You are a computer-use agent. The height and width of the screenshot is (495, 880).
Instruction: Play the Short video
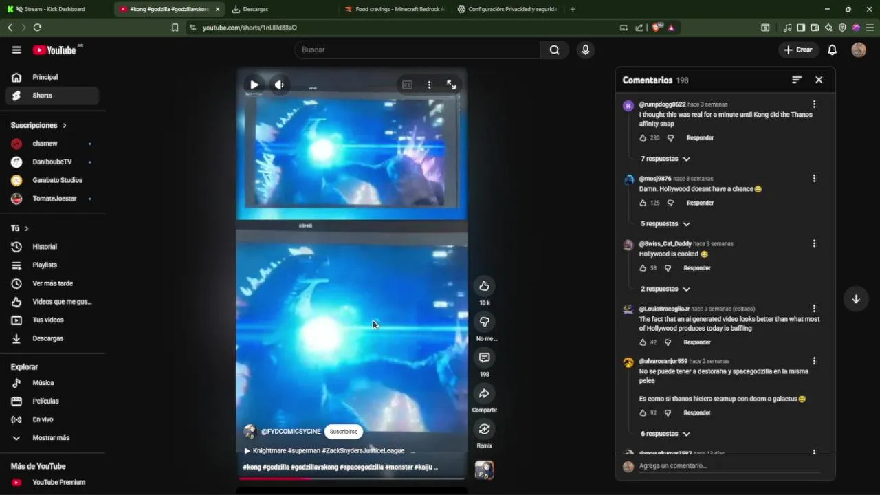(254, 85)
